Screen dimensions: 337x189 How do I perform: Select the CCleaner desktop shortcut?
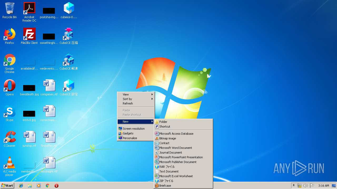pos(9,139)
